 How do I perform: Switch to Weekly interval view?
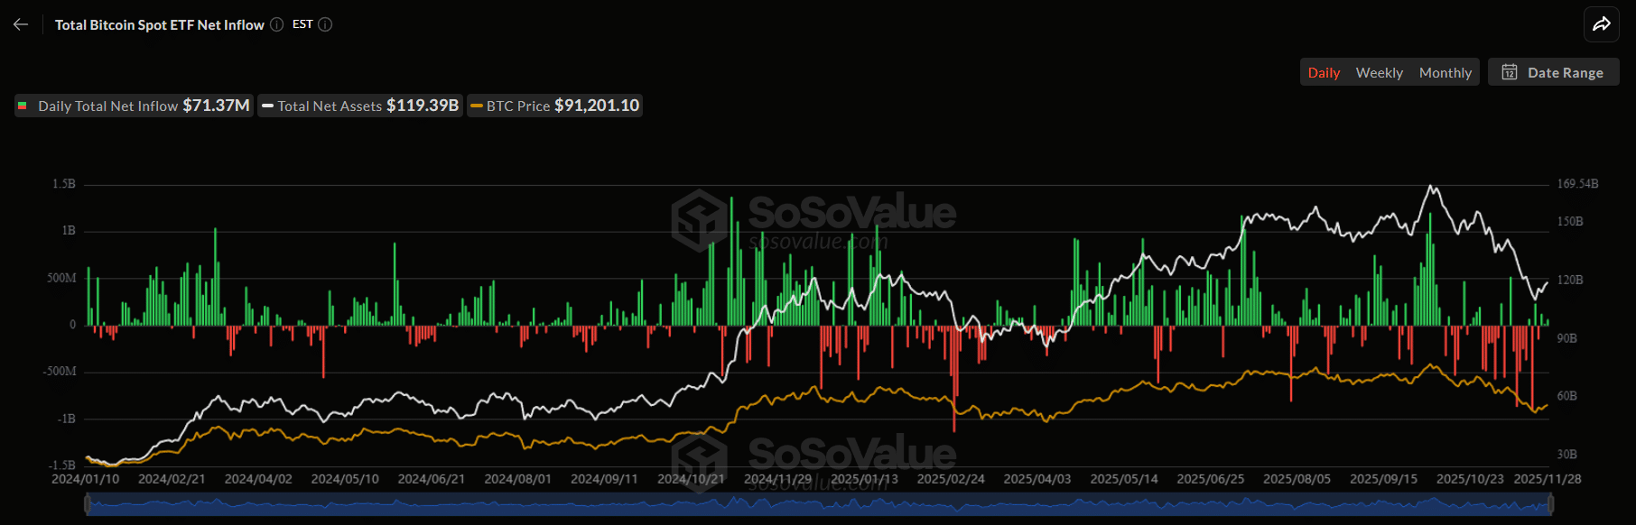(x=1379, y=72)
